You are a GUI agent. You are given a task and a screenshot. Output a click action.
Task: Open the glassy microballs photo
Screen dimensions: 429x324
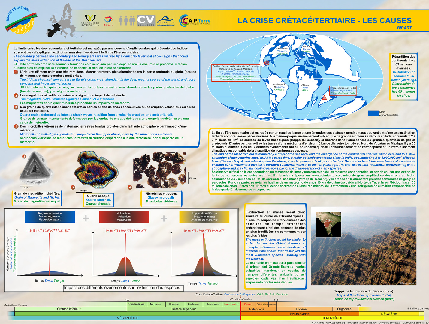coord(159,170)
